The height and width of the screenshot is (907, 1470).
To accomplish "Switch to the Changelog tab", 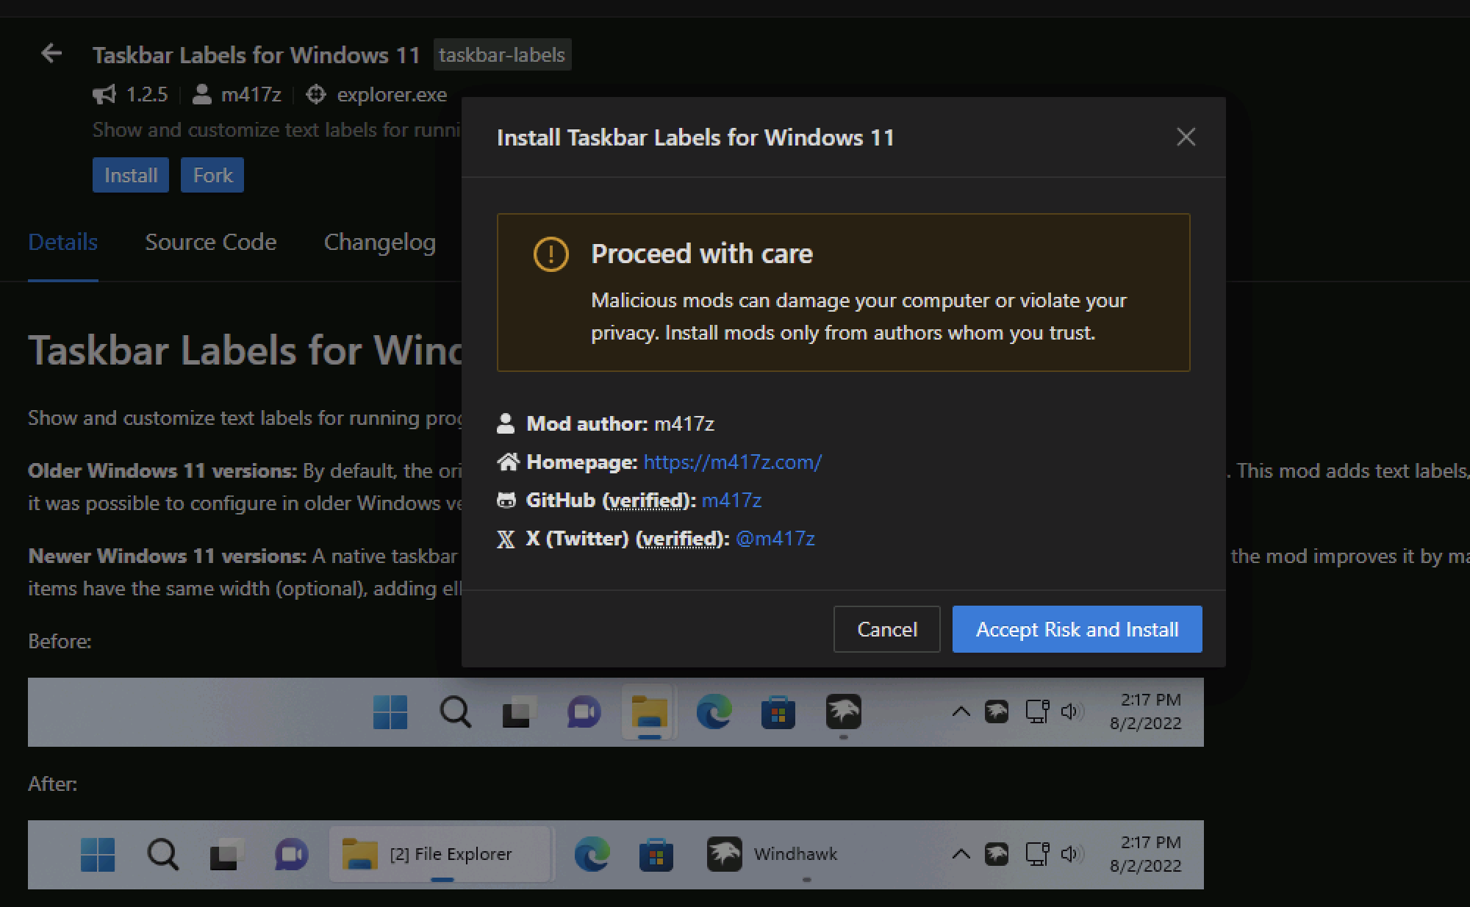I will (x=381, y=241).
